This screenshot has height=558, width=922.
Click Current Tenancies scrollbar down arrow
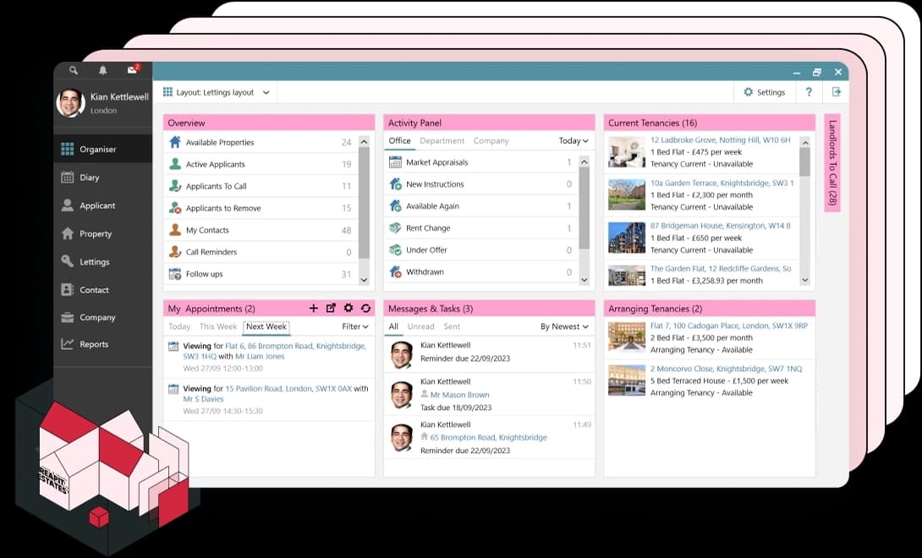click(805, 280)
